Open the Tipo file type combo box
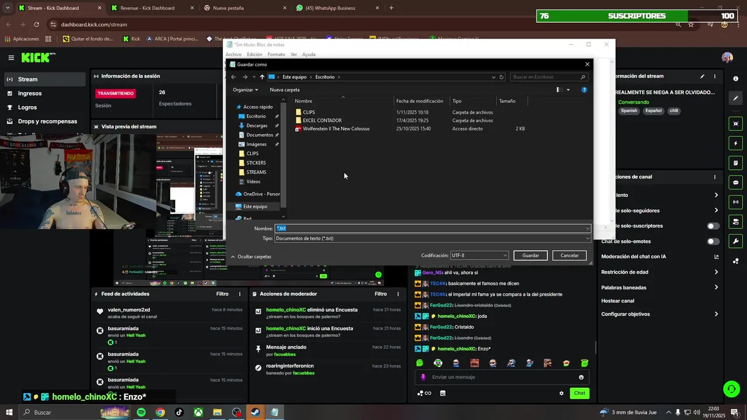This screenshot has height=420, width=747. point(432,238)
